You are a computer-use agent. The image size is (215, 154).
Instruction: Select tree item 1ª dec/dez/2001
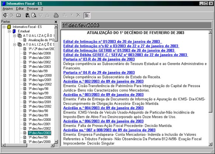40,102
